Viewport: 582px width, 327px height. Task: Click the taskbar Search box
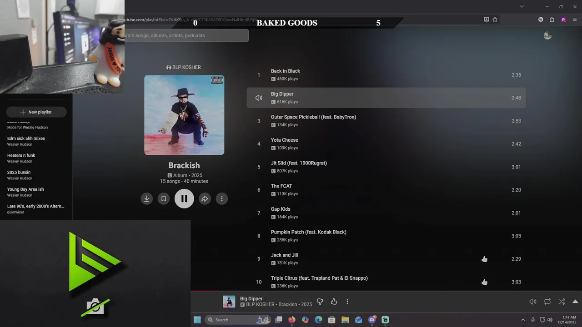coord(238,320)
